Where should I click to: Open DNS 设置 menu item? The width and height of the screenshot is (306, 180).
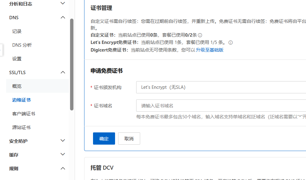coord(17,59)
